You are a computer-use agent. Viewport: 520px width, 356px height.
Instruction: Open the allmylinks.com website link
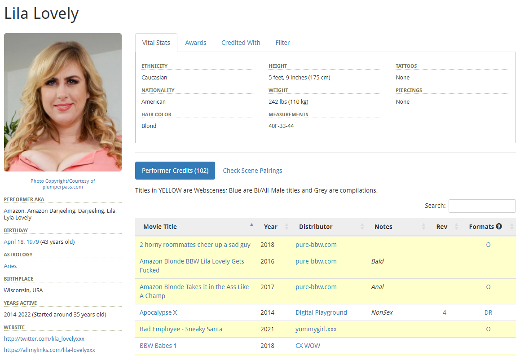[49, 350]
